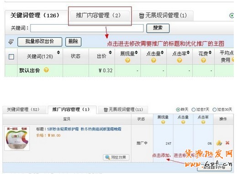This screenshot has width=237, height=174.
Task: Click help icon under upper 点击量 column
Action: point(153,61)
